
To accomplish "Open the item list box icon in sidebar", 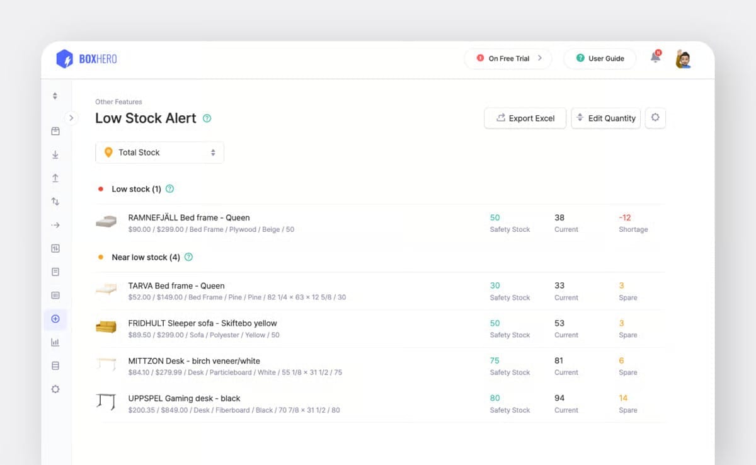I will 55,131.
